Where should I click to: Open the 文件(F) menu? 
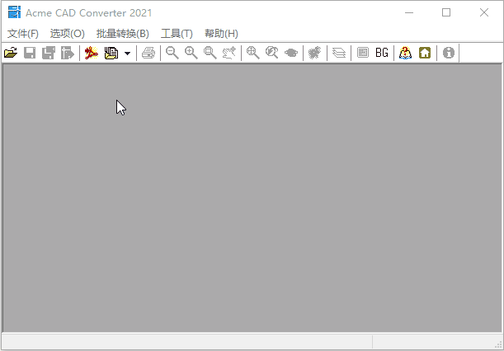[23, 34]
